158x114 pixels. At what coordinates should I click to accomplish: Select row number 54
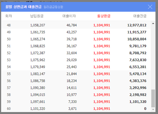click(9, 67)
